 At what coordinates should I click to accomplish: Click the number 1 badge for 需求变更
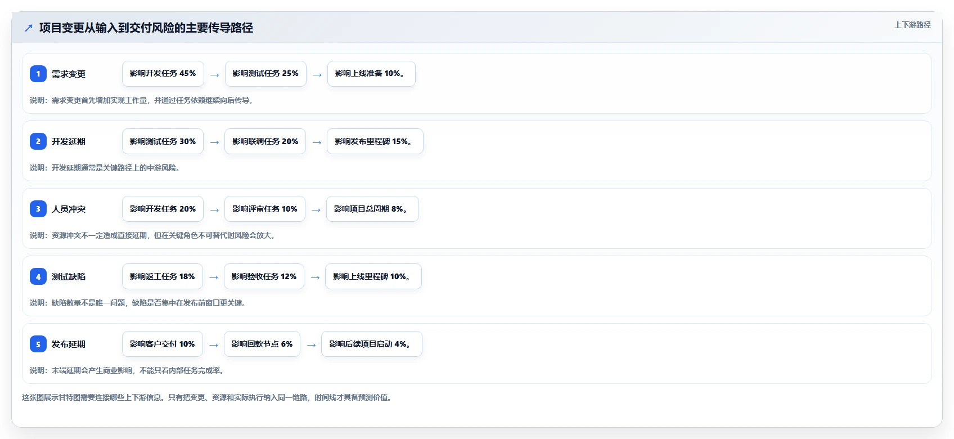38,74
